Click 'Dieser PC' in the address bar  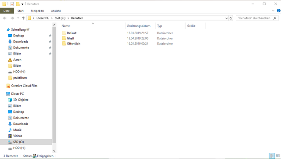(43, 18)
